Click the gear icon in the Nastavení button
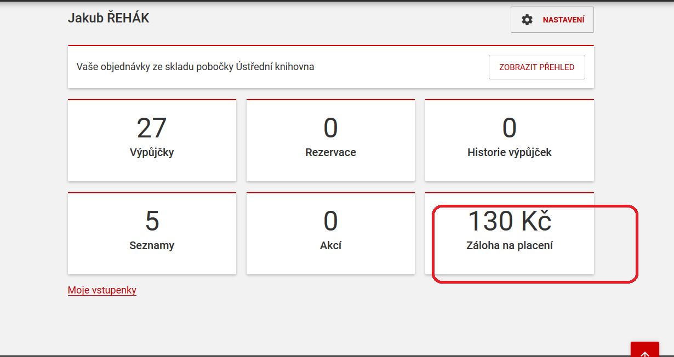The image size is (674, 357). (x=527, y=20)
